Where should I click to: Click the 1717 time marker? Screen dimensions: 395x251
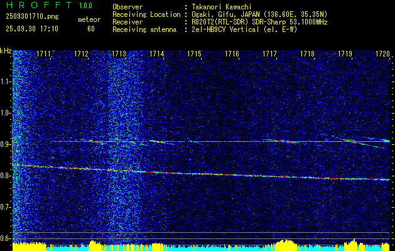(270, 54)
